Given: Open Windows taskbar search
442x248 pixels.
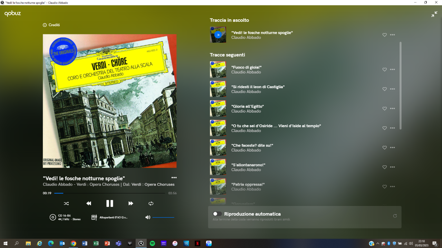Looking at the screenshot, I should 17,244.
